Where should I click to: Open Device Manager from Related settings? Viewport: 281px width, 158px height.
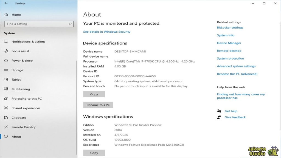[229, 43]
